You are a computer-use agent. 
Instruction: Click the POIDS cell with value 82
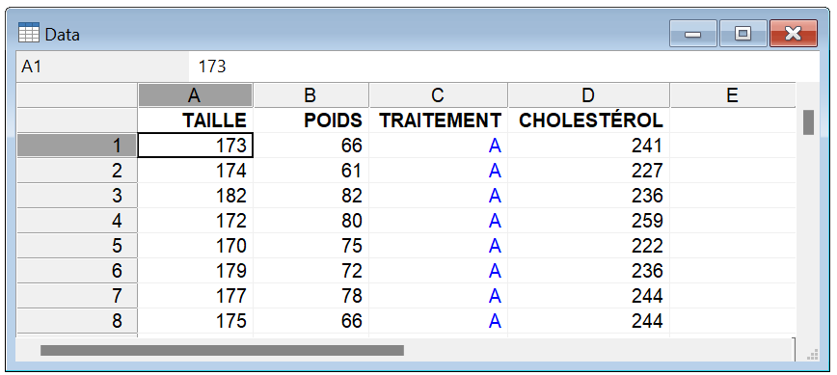(310, 196)
